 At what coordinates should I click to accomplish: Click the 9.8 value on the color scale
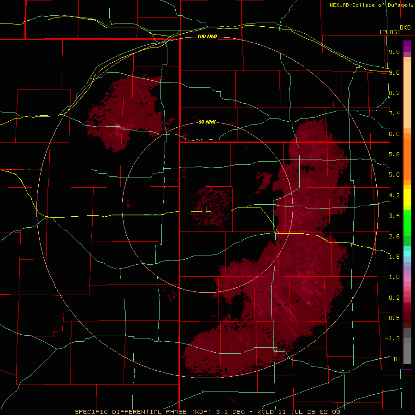tap(394, 52)
